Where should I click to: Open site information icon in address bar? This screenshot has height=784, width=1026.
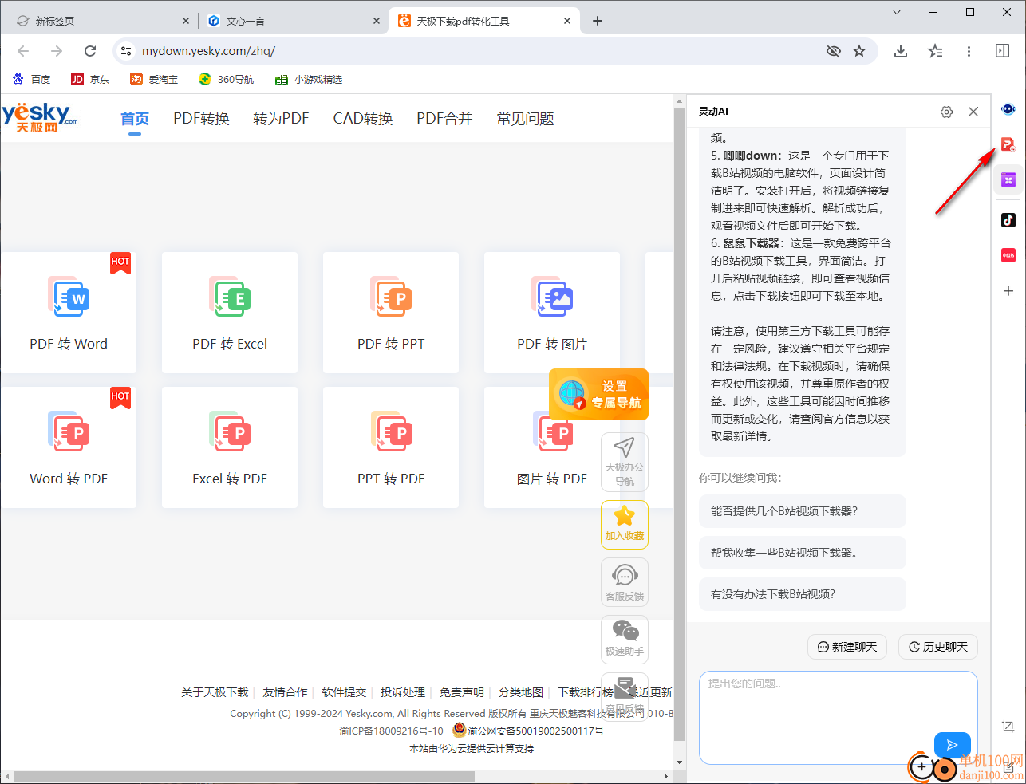coord(126,51)
